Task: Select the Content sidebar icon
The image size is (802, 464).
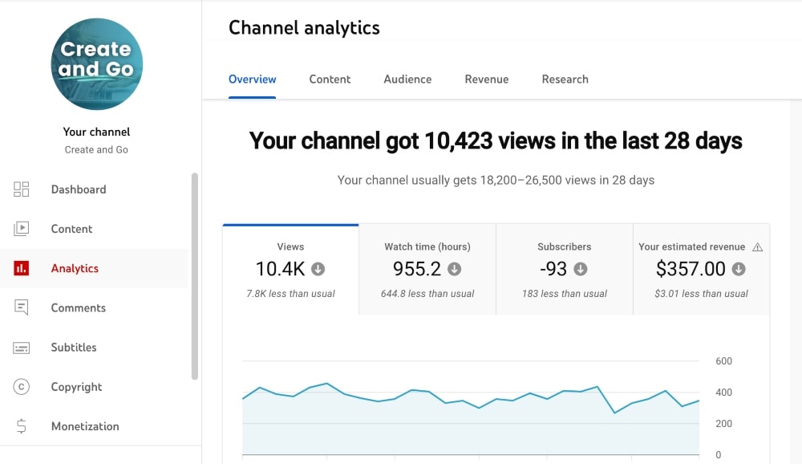Action: coord(21,229)
